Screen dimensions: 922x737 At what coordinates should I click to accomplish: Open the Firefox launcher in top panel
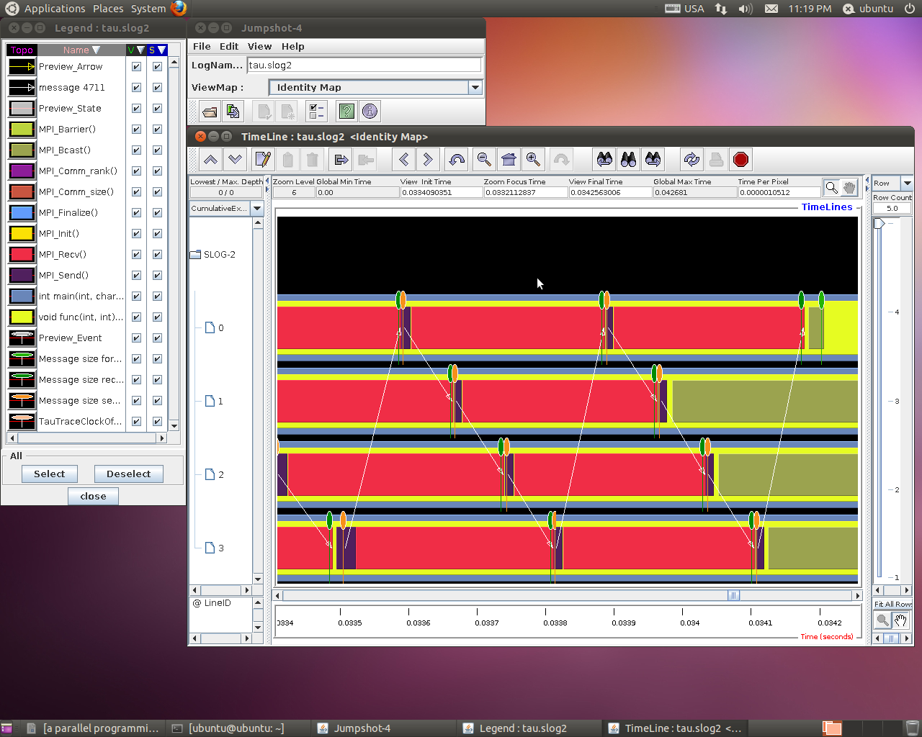[179, 9]
